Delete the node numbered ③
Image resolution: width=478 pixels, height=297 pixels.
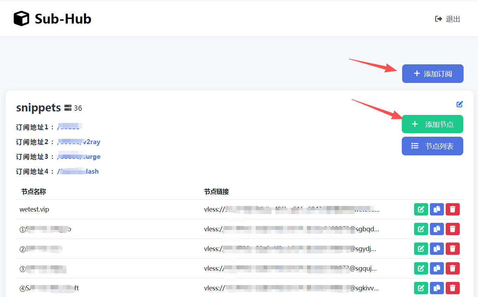[453, 269]
